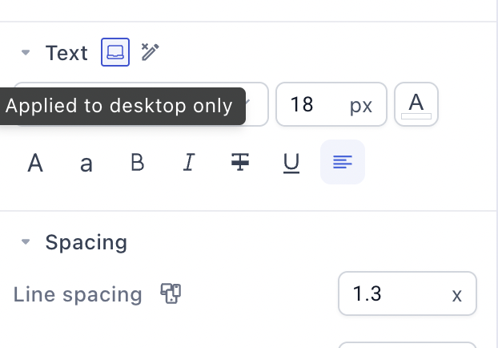
Task: Click the Line spacing label
Action: 78,294
